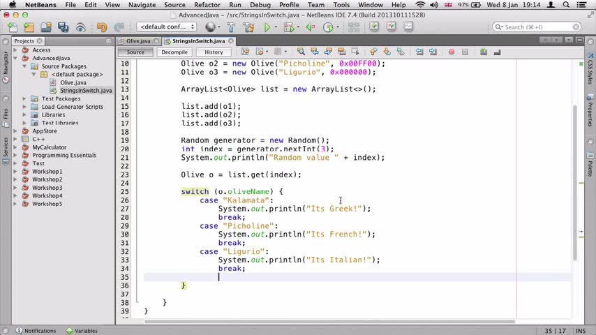Open the run project dropdown arrow
This screenshot has height=335, width=596.
pos(276,27)
